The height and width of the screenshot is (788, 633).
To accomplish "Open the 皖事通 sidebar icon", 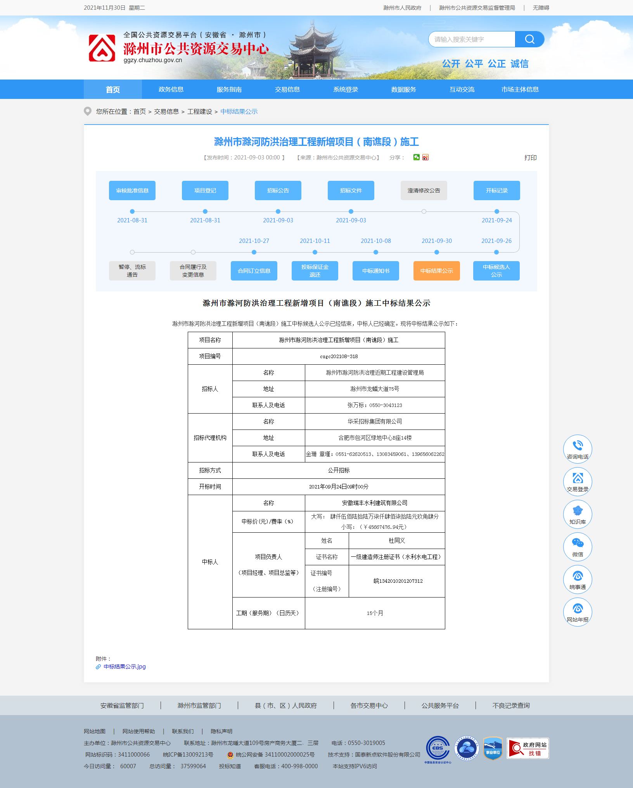I will coord(578,579).
